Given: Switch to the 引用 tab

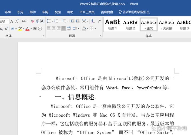Looking at the screenshot, I should [x=20, y=12].
